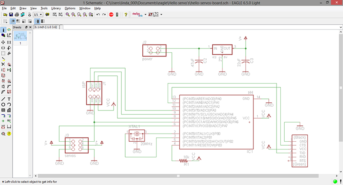Open the Library menu
The width and height of the screenshot is (343, 185).
(56, 8)
